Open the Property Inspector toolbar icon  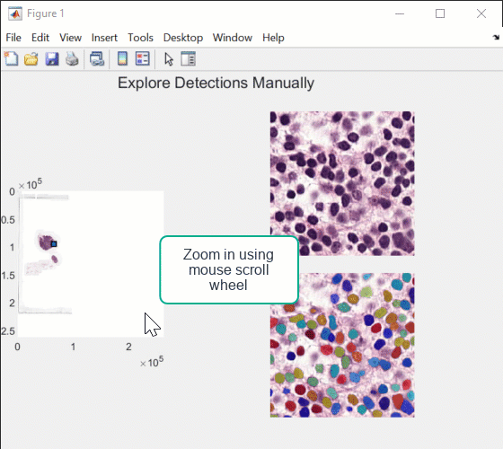click(188, 58)
